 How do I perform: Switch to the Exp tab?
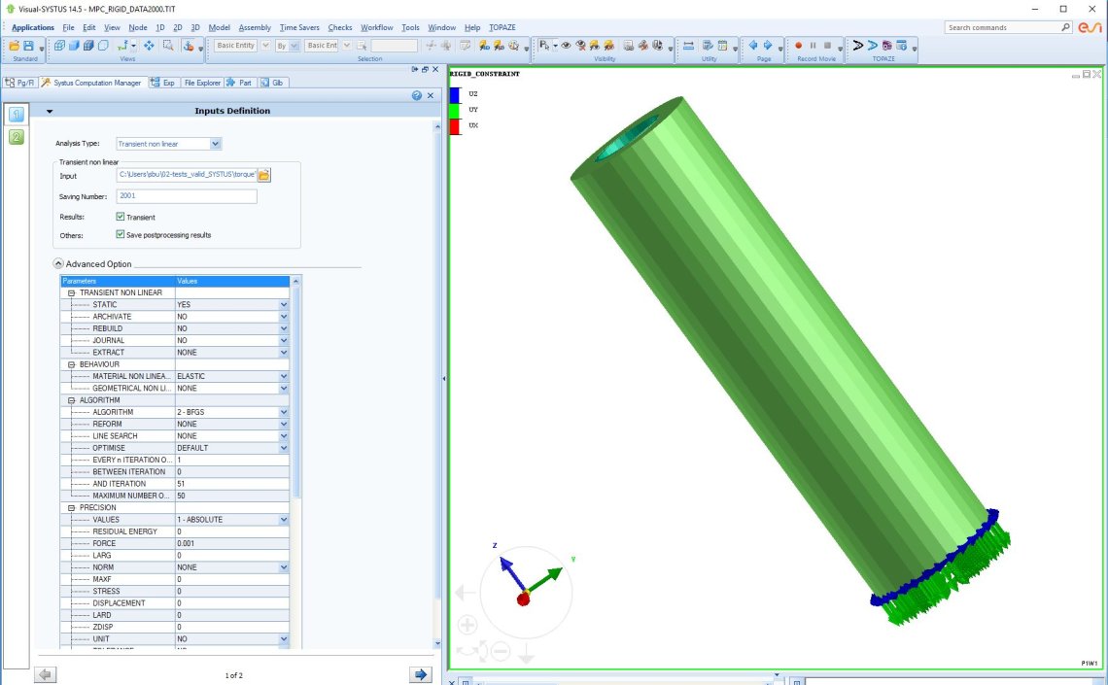tap(163, 83)
